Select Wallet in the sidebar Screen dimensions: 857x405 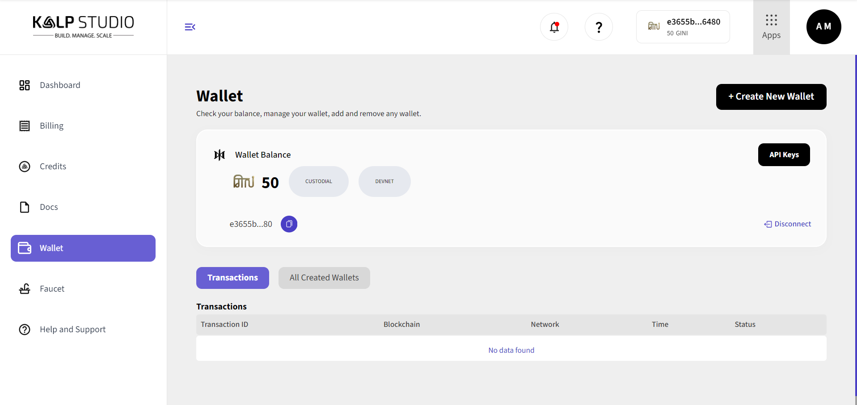click(83, 248)
